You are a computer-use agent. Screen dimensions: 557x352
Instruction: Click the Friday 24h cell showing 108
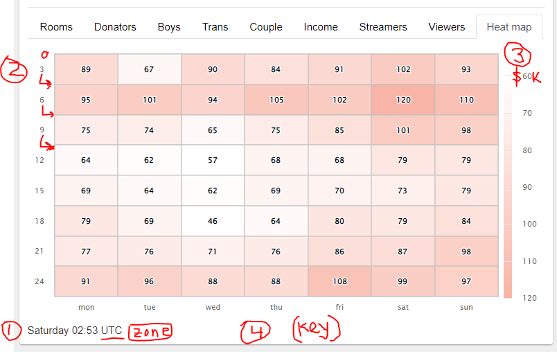[339, 281]
